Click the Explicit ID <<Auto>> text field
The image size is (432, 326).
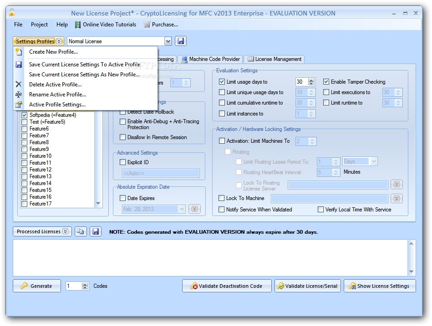[x=161, y=173]
